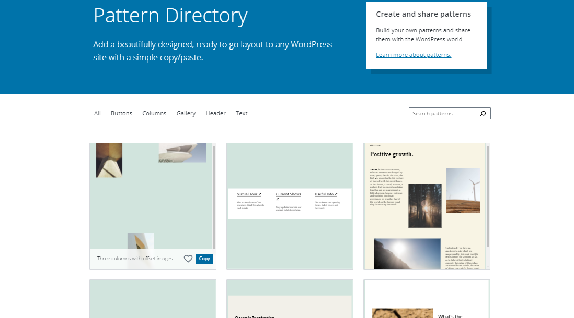Click the Virtual Tour link in preview
574x318 pixels.
[x=249, y=194]
